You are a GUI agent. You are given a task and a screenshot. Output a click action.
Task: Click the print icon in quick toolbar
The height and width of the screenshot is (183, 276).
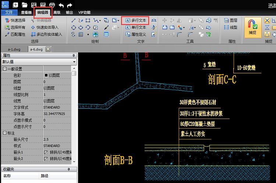point(52,5)
